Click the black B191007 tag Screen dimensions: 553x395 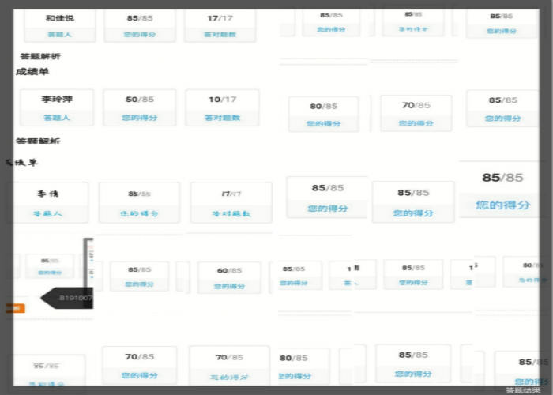(67, 298)
